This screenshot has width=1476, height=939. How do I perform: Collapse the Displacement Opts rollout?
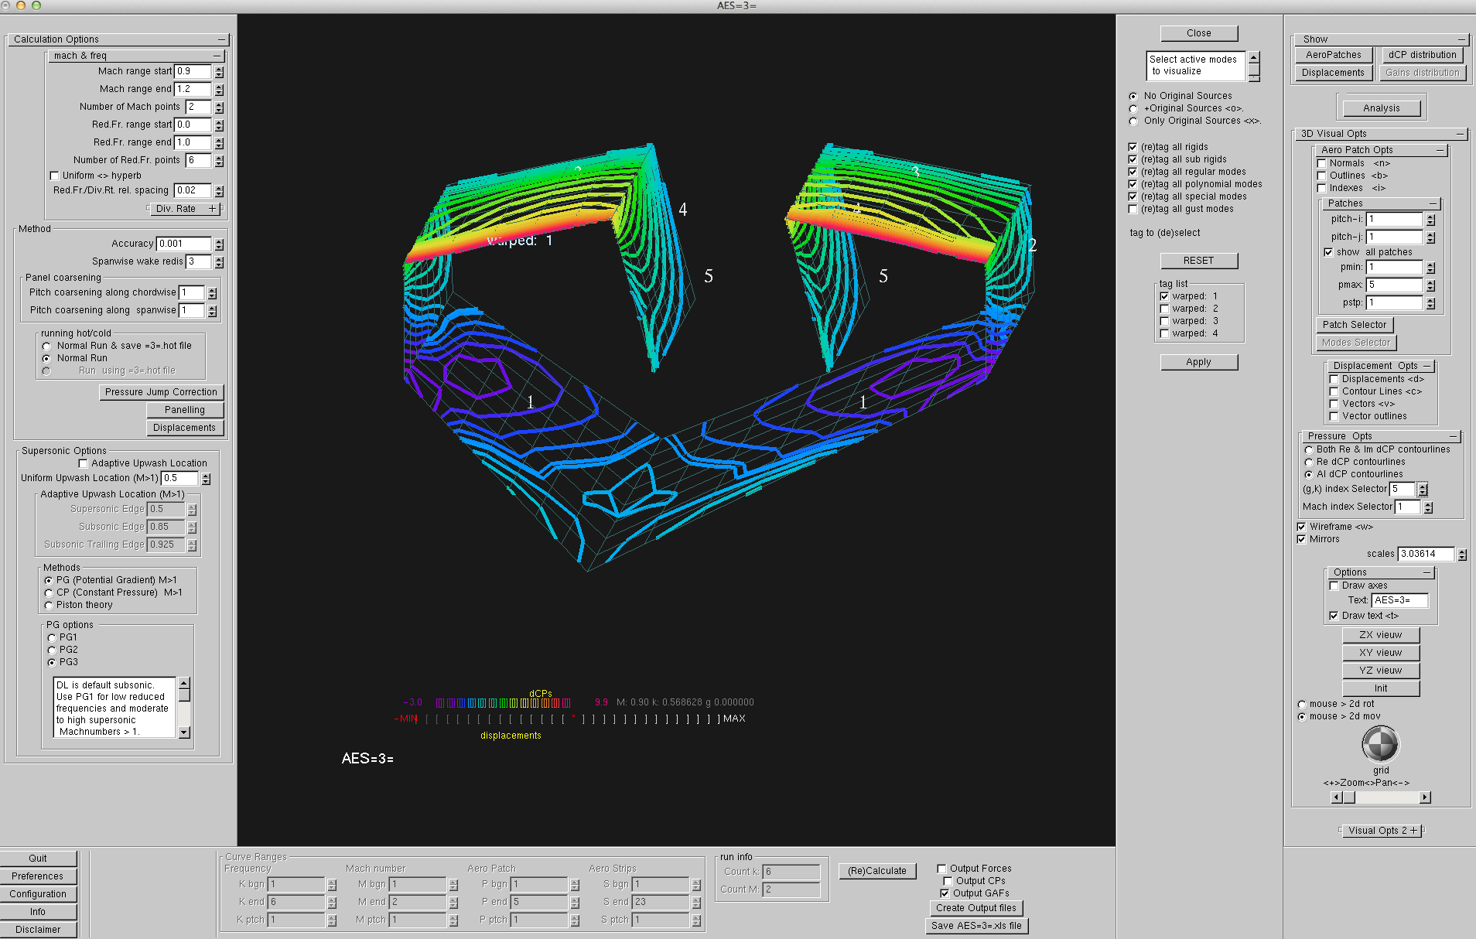pos(1427,366)
